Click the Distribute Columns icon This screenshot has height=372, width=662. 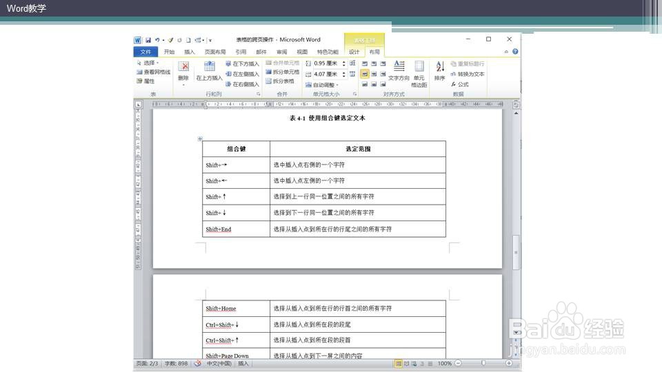(x=352, y=74)
